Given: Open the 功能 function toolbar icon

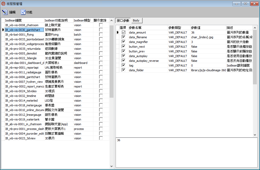Looking at the screenshot, I should 23,12.
